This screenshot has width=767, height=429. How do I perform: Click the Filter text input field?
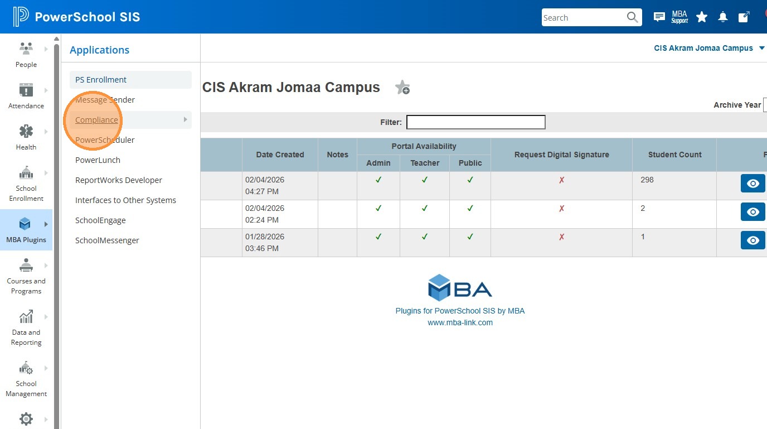pyautogui.click(x=475, y=122)
